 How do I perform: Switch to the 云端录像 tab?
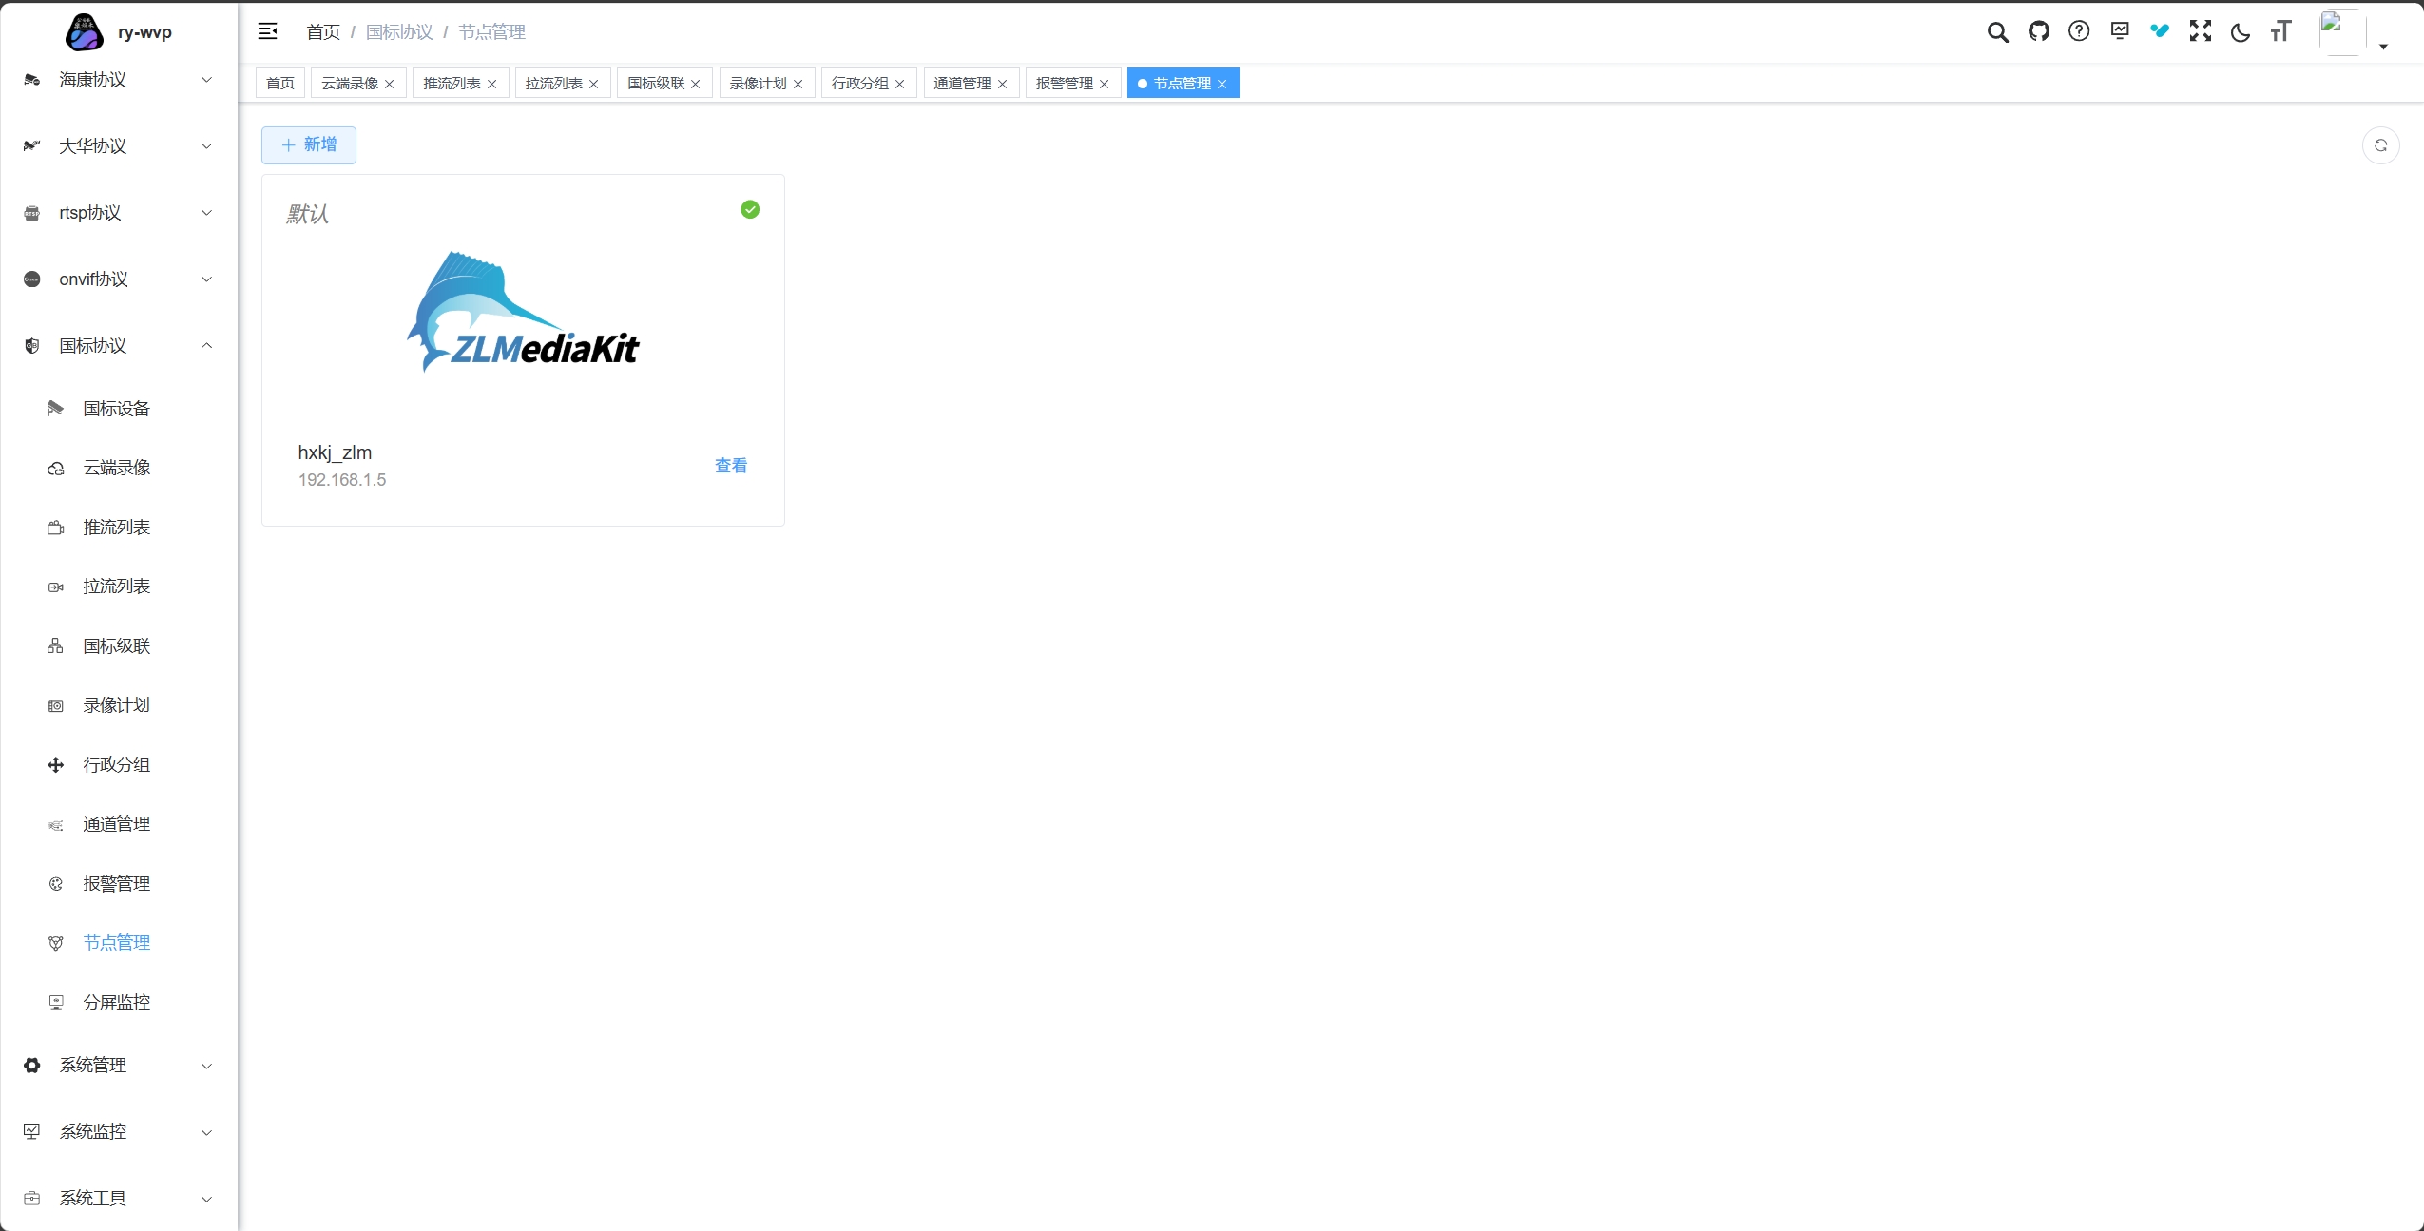[x=350, y=84]
